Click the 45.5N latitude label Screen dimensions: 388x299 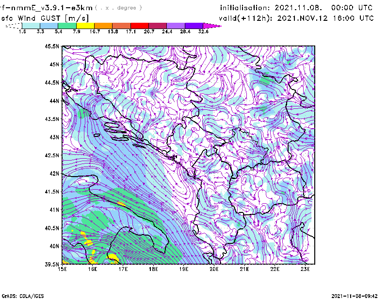pos(52,46)
